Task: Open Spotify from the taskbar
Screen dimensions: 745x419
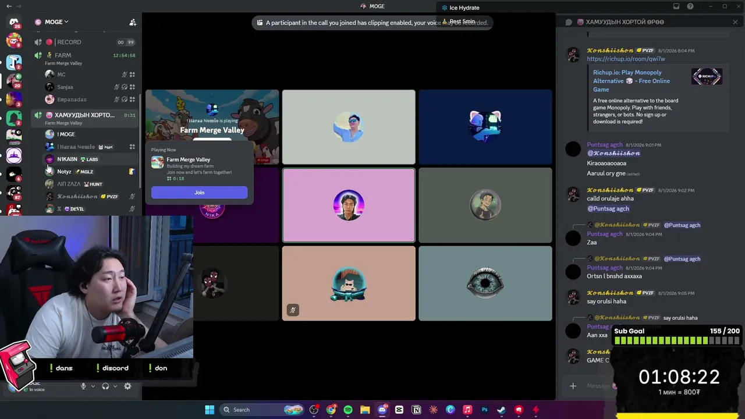Action: pyautogui.click(x=348, y=410)
